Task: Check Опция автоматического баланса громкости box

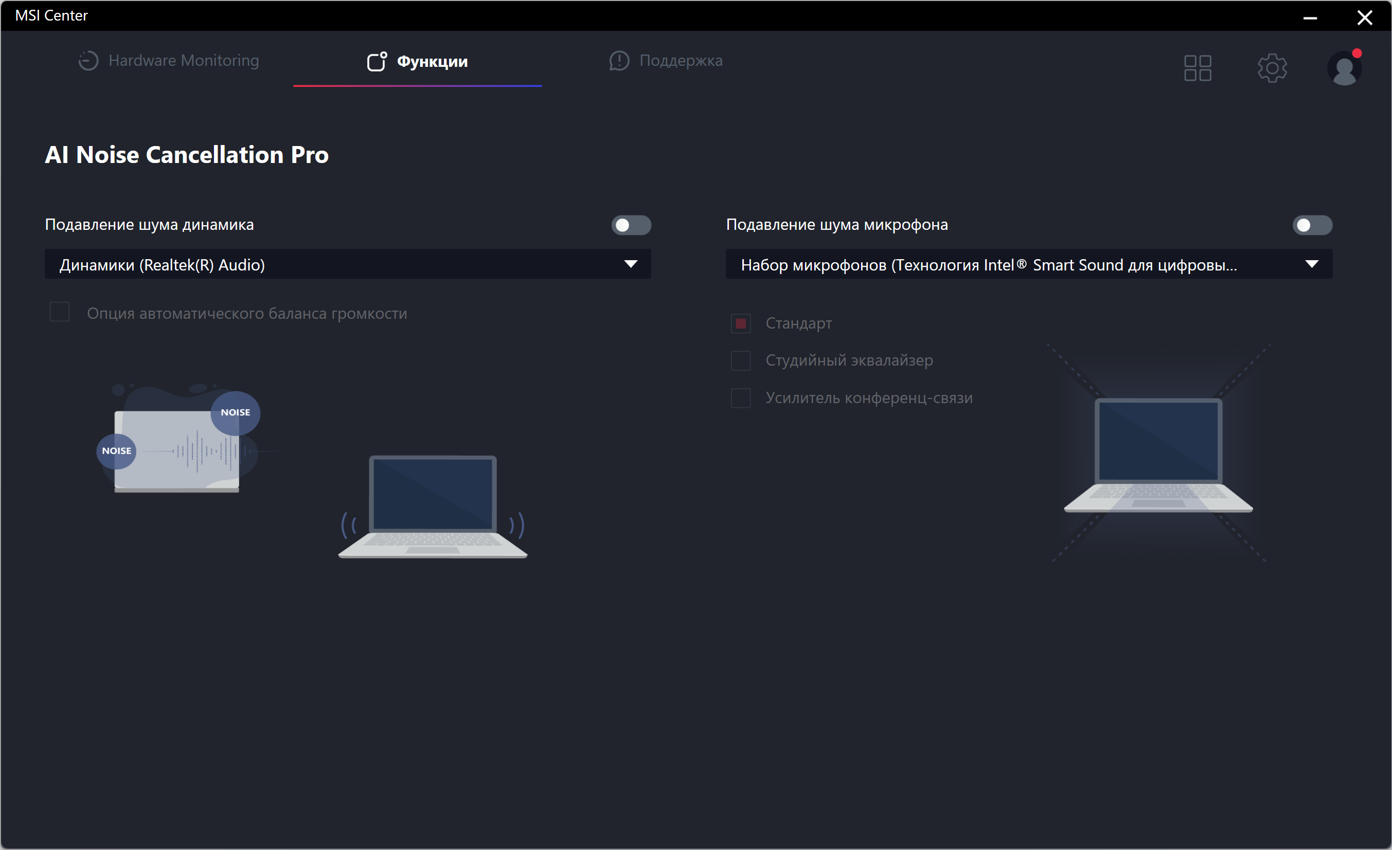Action: pos(60,312)
